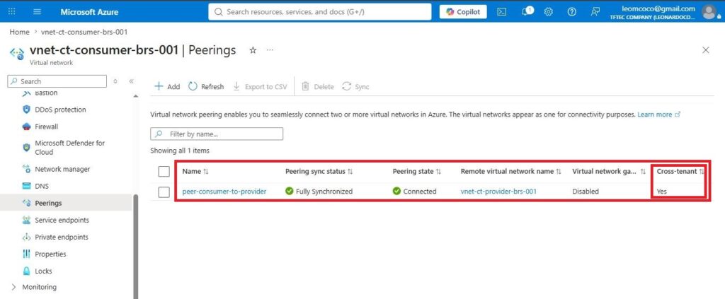Sort by Name column
Viewport: 725px width, 299px height.
pyautogui.click(x=195, y=171)
